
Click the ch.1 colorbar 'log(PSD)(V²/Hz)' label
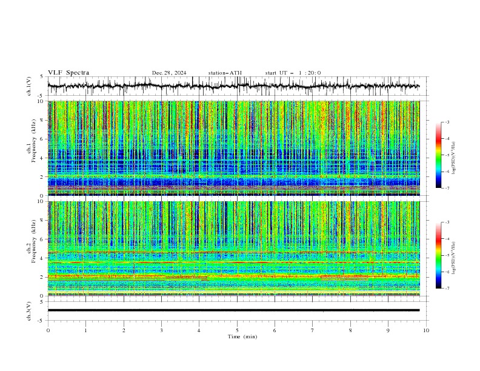click(454, 158)
